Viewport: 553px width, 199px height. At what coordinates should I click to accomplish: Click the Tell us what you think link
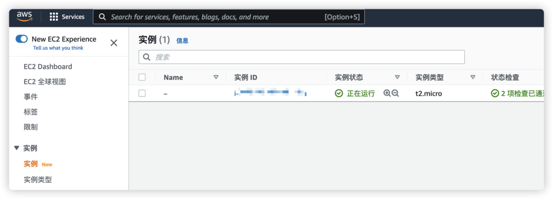(x=58, y=48)
